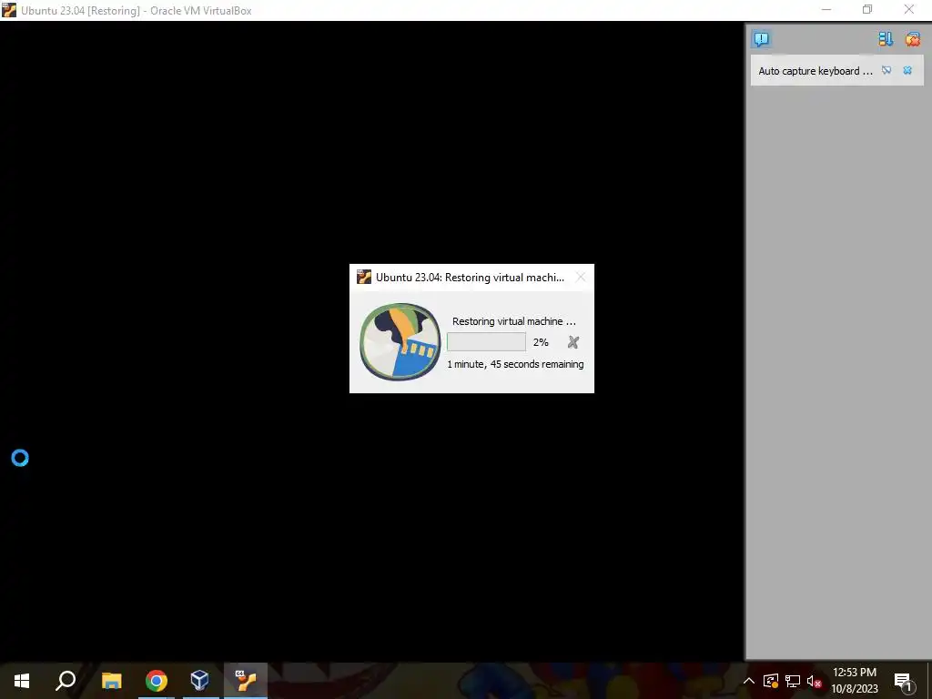
Task: Close the Ubuntu 23.04 VirtualBox window
Action: pos(909,9)
